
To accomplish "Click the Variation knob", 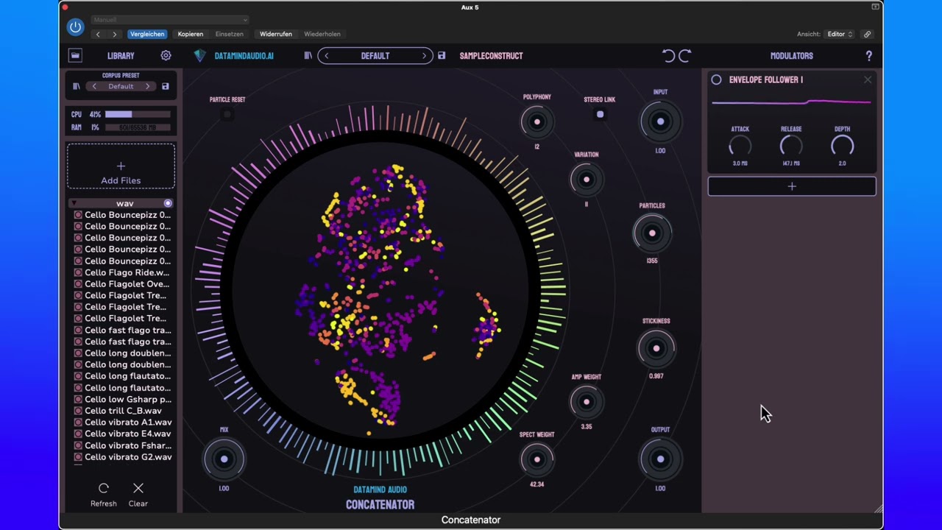I will point(587,179).
